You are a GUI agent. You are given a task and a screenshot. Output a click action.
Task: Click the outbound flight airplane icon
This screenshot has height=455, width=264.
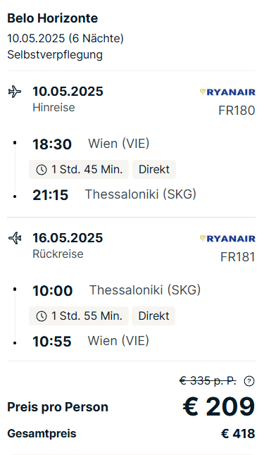click(15, 92)
